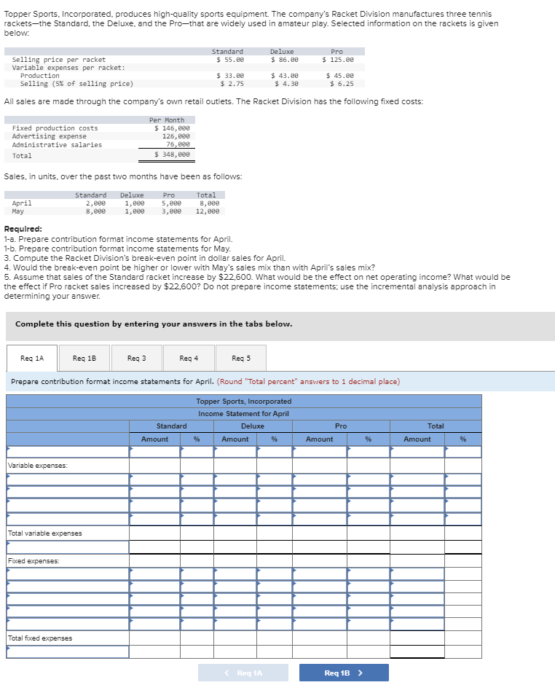Click the administrative salaries value "76,000"
The image size is (555, 685).
(178, 144)
